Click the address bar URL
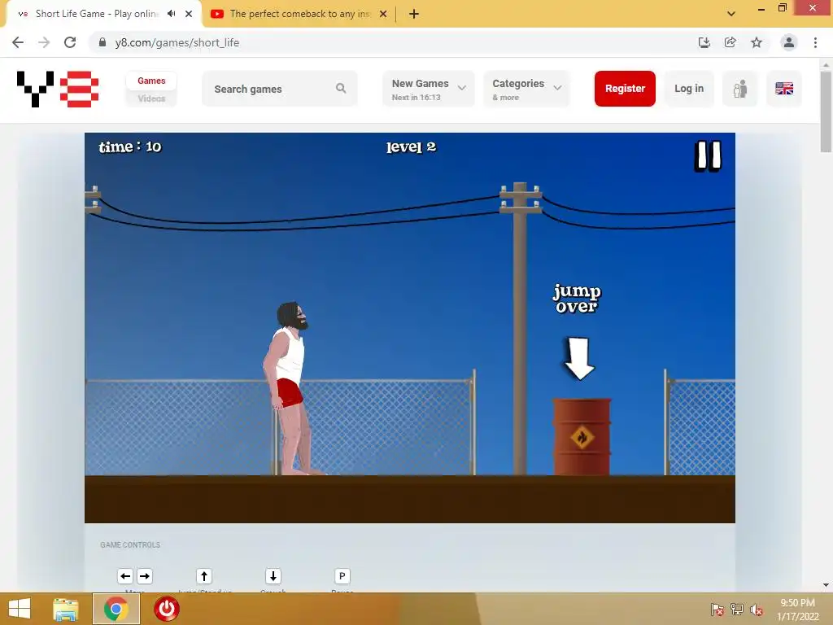Image resolution: width=833 pixels, height=625 pixels. click(177, 42)
